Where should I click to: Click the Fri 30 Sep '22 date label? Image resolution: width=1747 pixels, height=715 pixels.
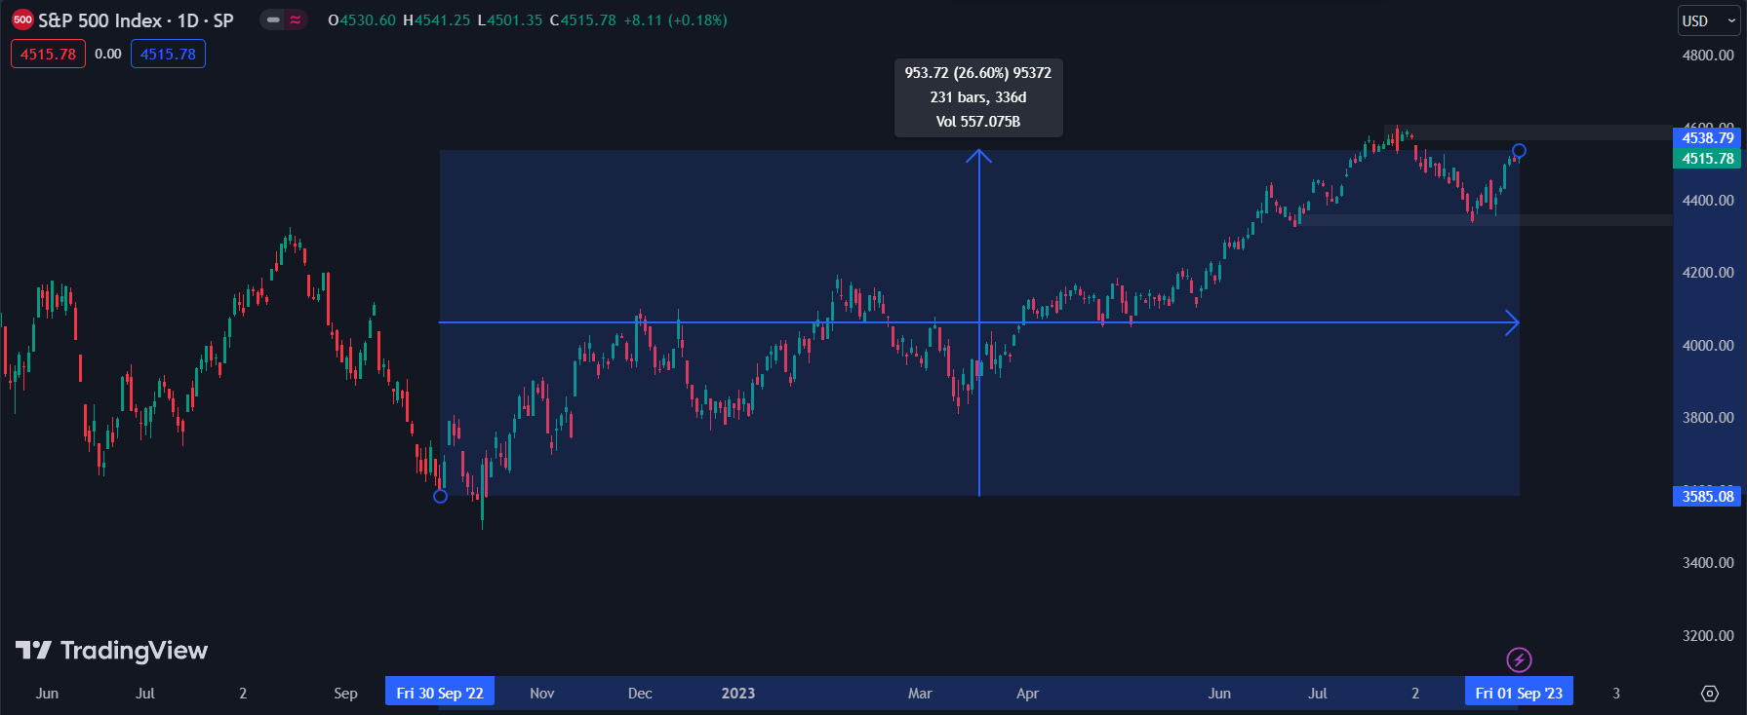pos(440,693)
